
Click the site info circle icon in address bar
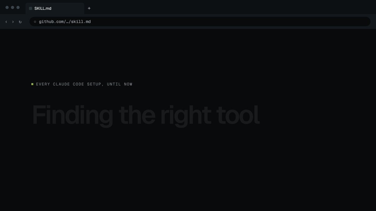point(35,22)
